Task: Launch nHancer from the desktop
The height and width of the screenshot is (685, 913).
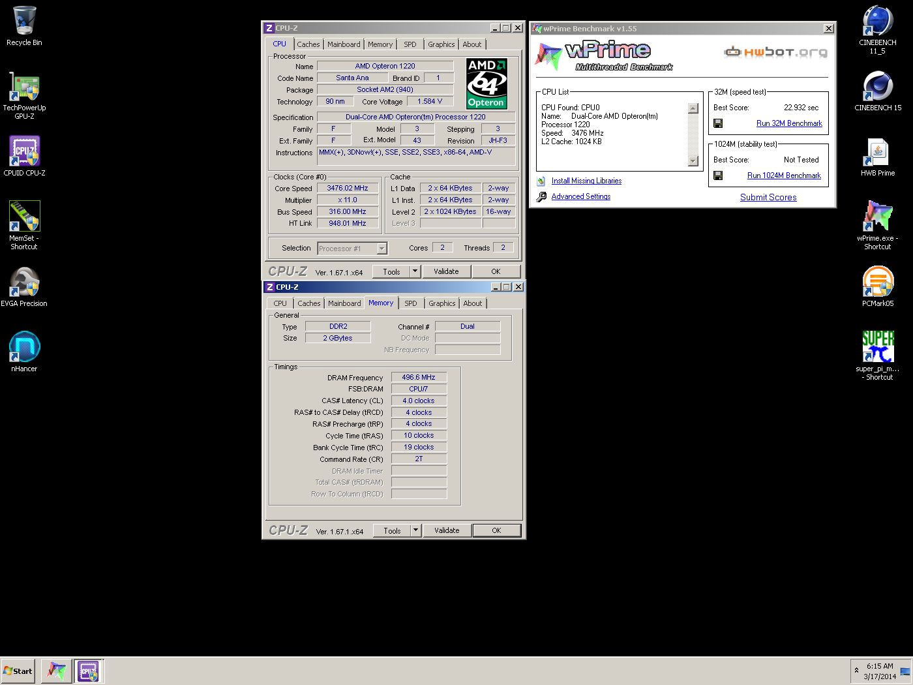Action: [x=24, y=352]
